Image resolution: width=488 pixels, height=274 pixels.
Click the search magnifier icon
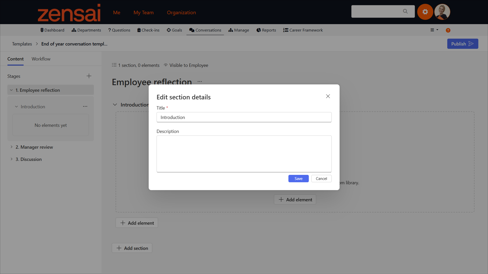pyautogui.click(x=405, y=11)
